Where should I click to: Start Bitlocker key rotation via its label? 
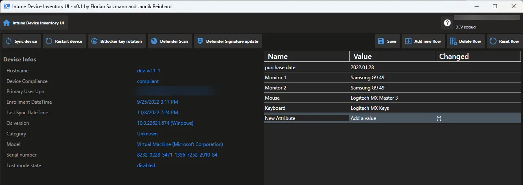point(121,41)
